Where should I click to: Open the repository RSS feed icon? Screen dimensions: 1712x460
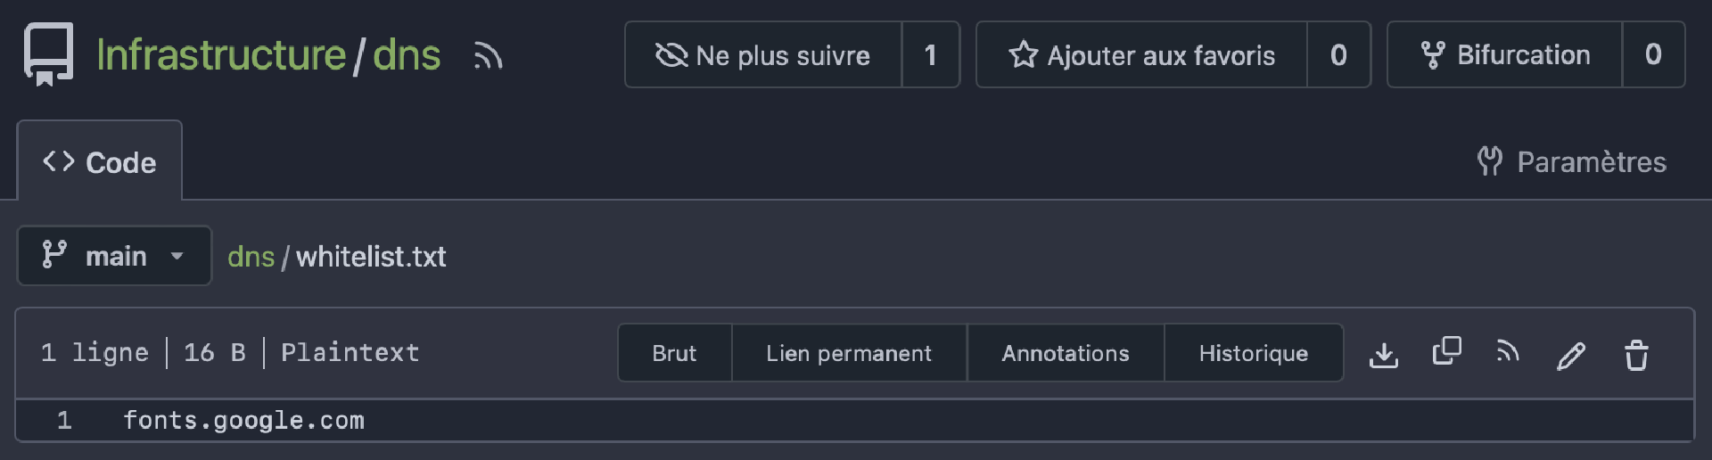[x=488, y=56]
